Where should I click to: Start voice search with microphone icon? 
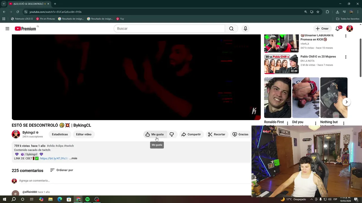coord(245,28)
